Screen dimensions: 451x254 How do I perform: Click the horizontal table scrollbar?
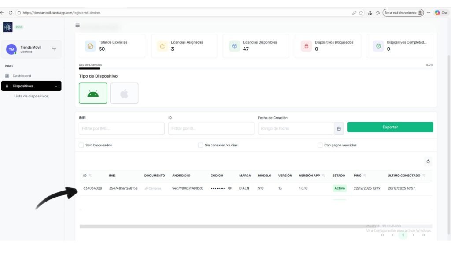(x=220, y=227)
